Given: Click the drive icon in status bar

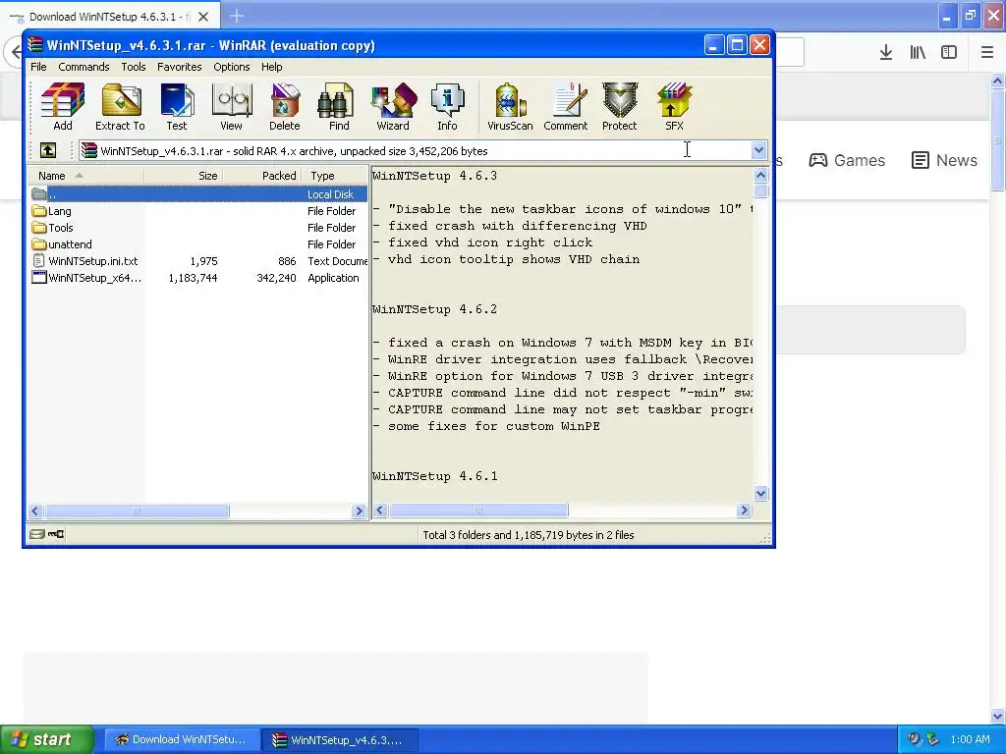Looking at the screenshot, I should [x=37, y=534].
